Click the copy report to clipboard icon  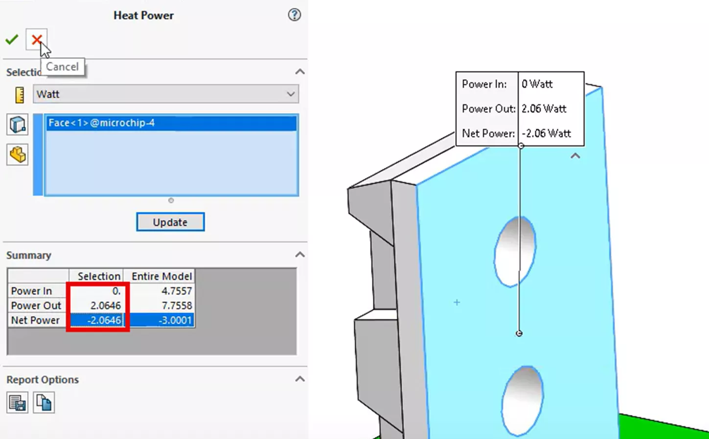click(44, 402)
